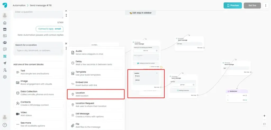Open the store icon in the sidebar
Screen dimensions: 271x130
point(5,29)
